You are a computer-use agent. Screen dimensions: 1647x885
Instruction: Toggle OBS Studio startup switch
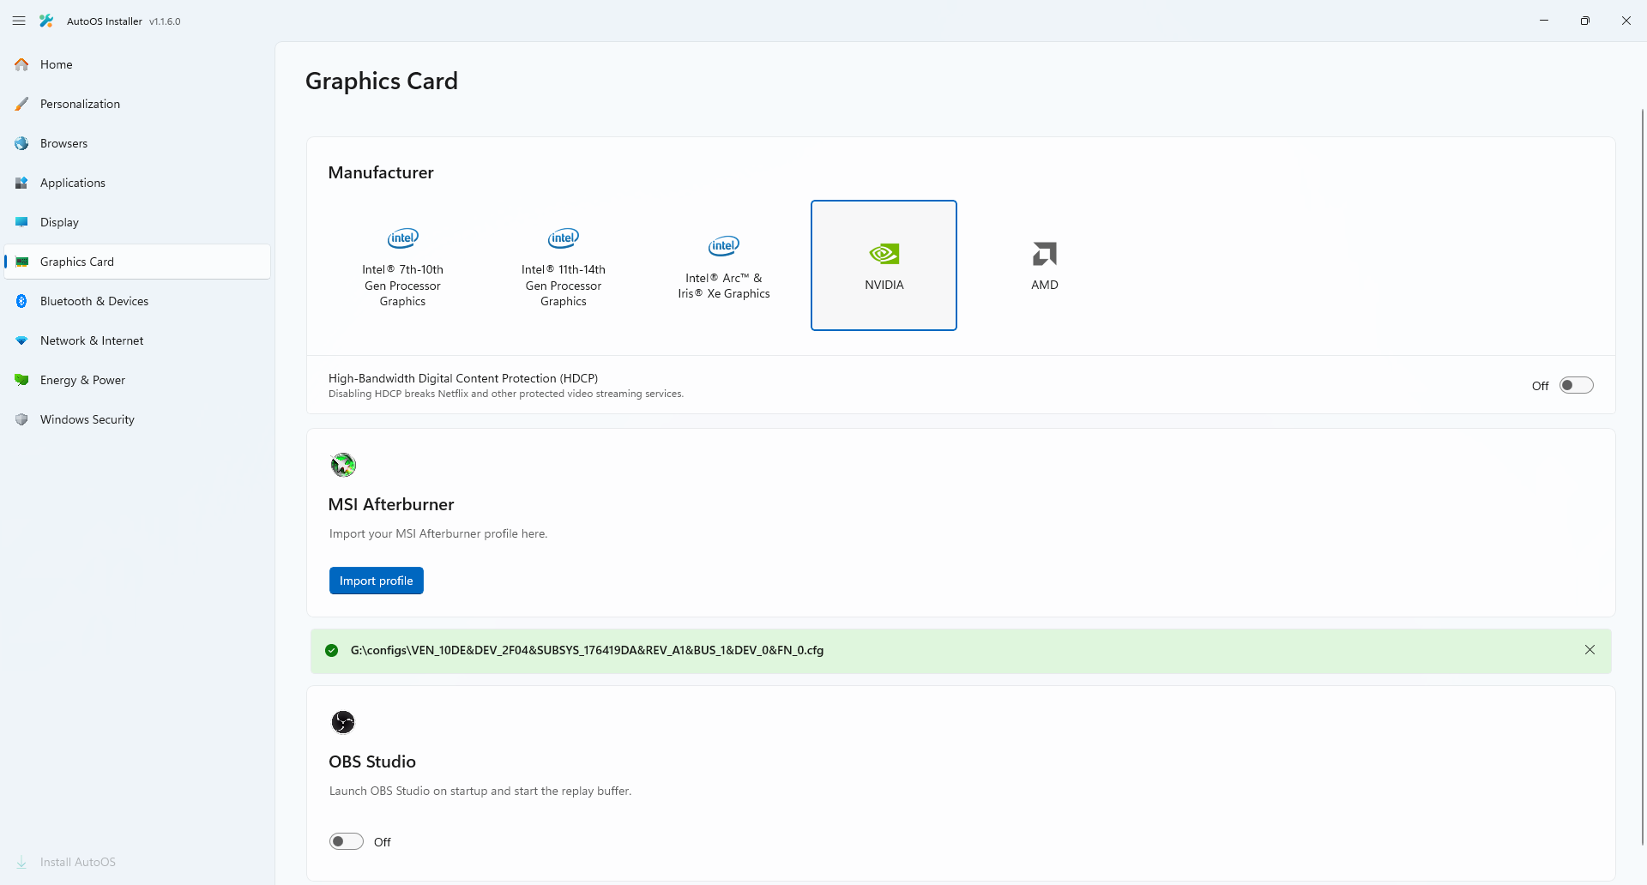[347, 841]
